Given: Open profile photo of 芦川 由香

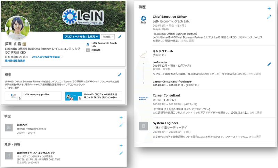Looking at the screenshot, I should (x=17, y=28).
